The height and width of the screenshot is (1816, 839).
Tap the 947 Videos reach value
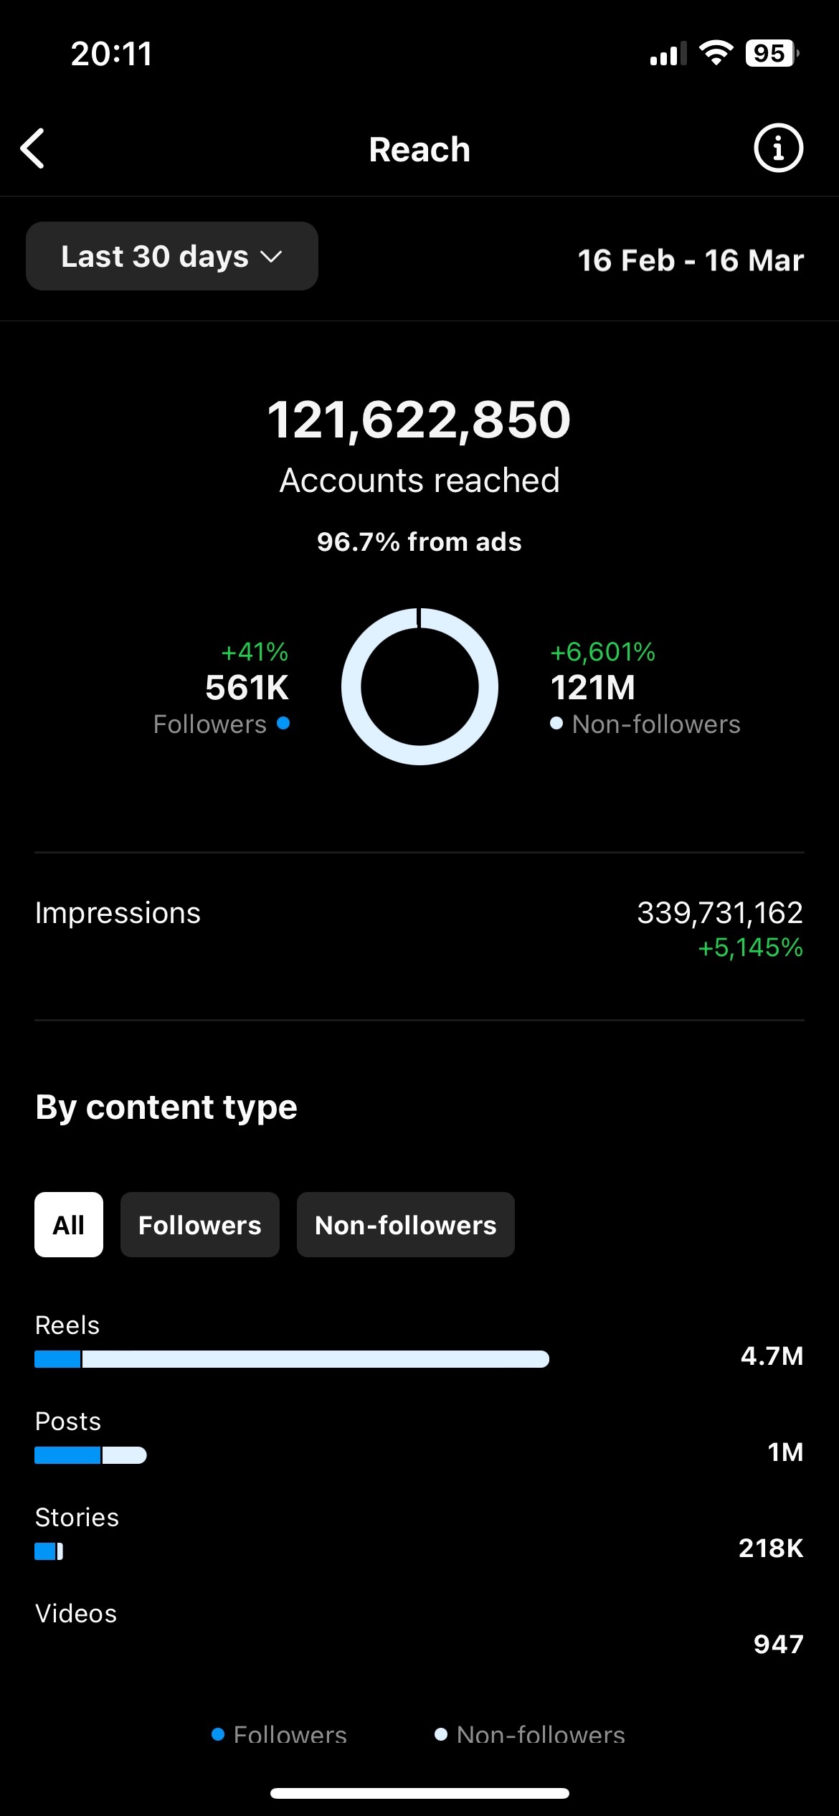(x=779, y=1645)
